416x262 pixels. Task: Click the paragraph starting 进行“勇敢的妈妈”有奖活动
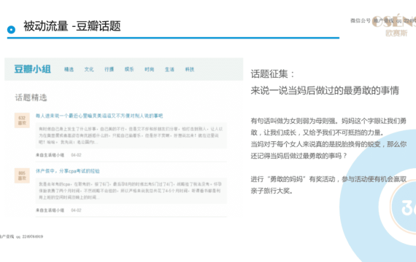(328, 185)
